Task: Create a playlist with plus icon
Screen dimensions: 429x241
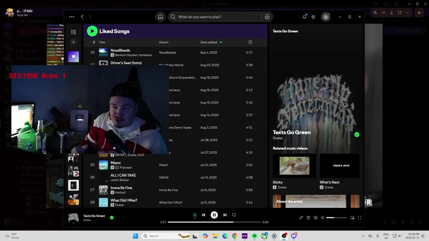Action: (x=73, y=42)
